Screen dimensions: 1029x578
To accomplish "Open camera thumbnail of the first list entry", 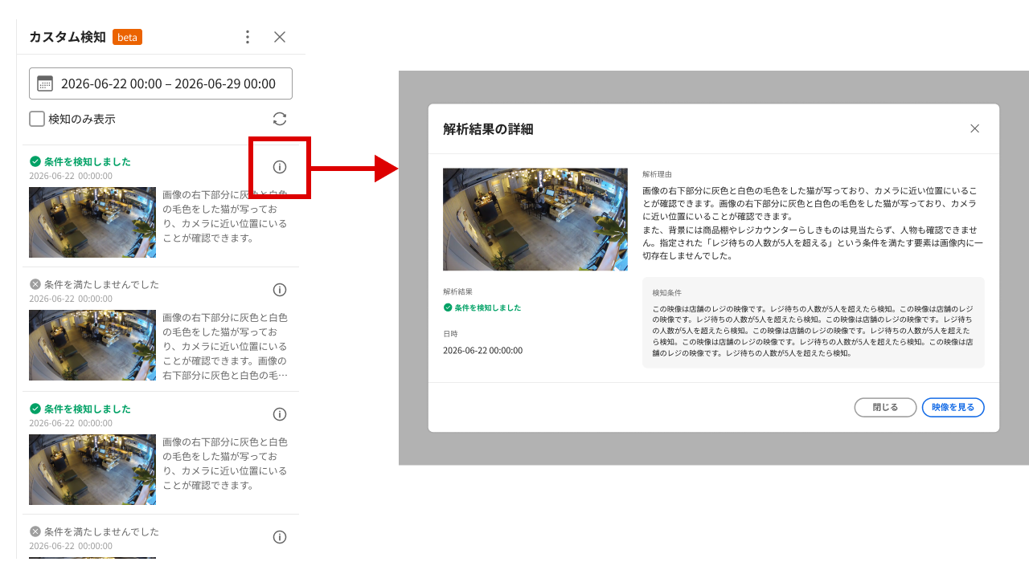I will pos(92,222).
